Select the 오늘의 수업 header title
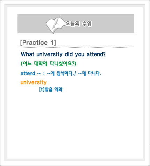Image resolution: width=150 pixels, height=166 pixels. 78,24
